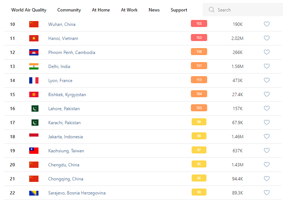This screenshot has height=200, width=283.
Task: Favorite Wuhan, China with heart icon
Action: coord(266,24)
